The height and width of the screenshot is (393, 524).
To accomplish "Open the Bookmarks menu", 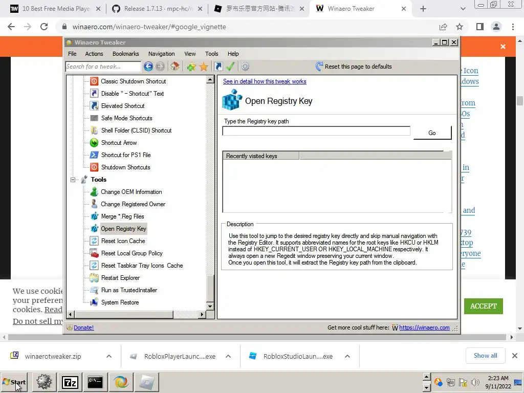I will [126, 54].
